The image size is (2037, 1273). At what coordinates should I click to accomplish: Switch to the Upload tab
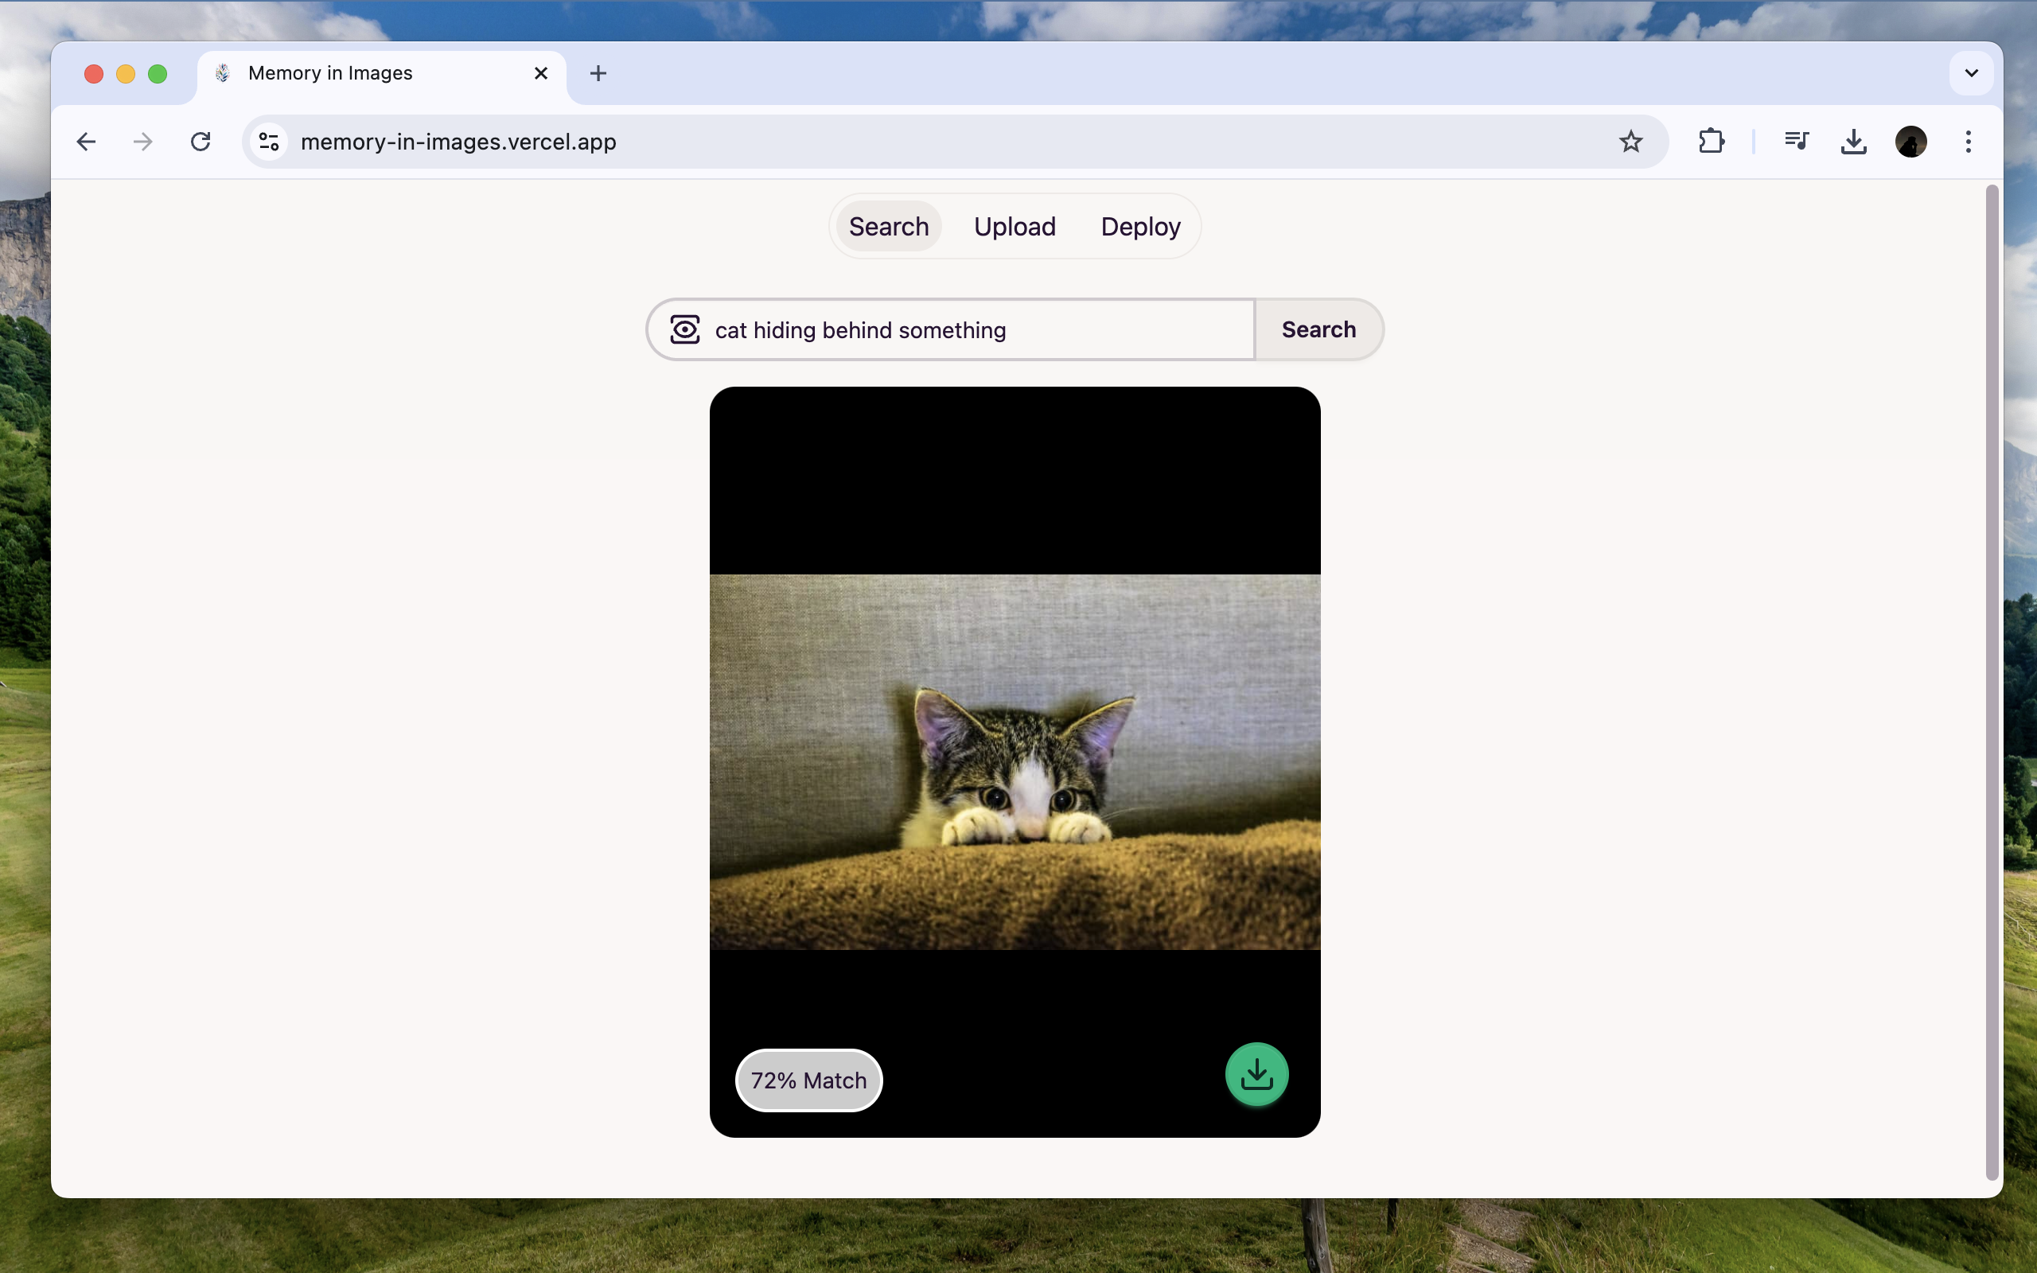[1015, 227]
